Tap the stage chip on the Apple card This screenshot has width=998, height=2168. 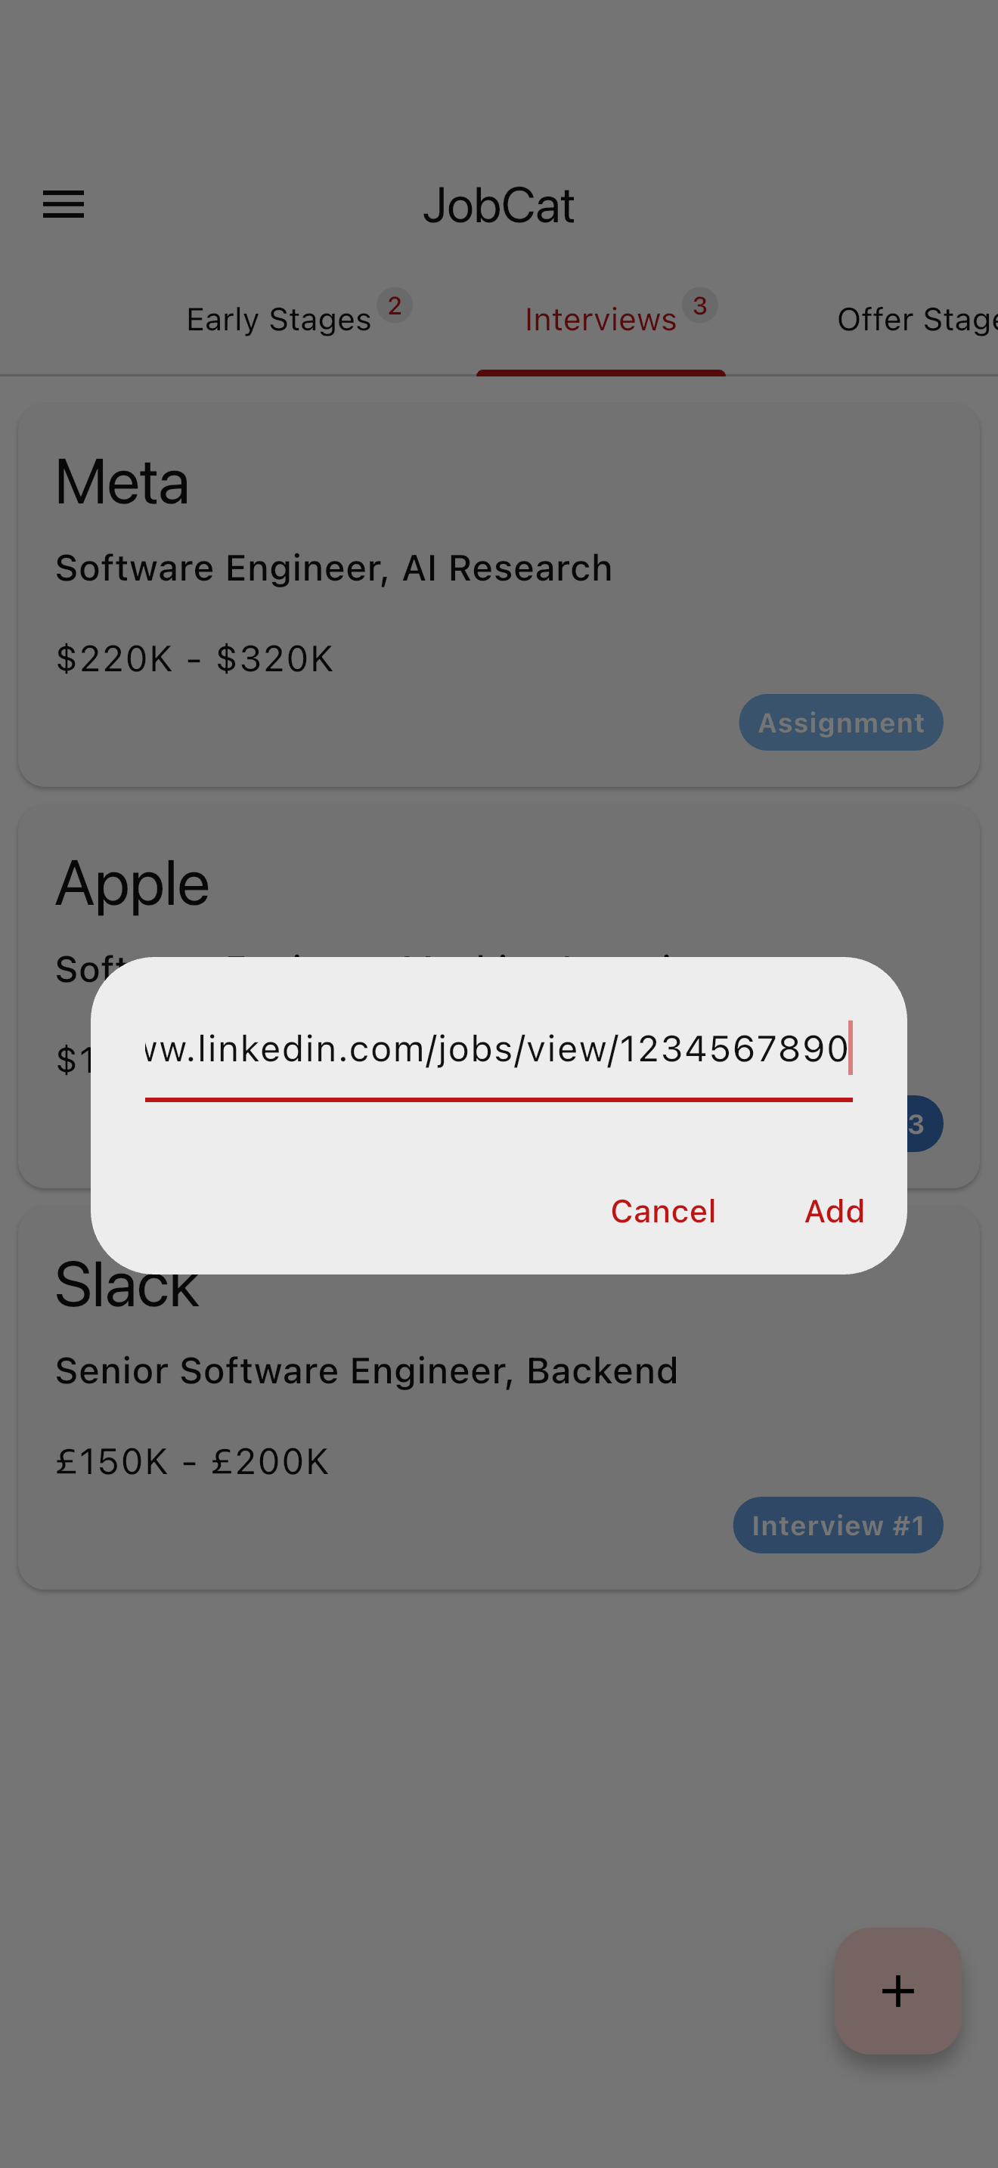coord(917,1123)
